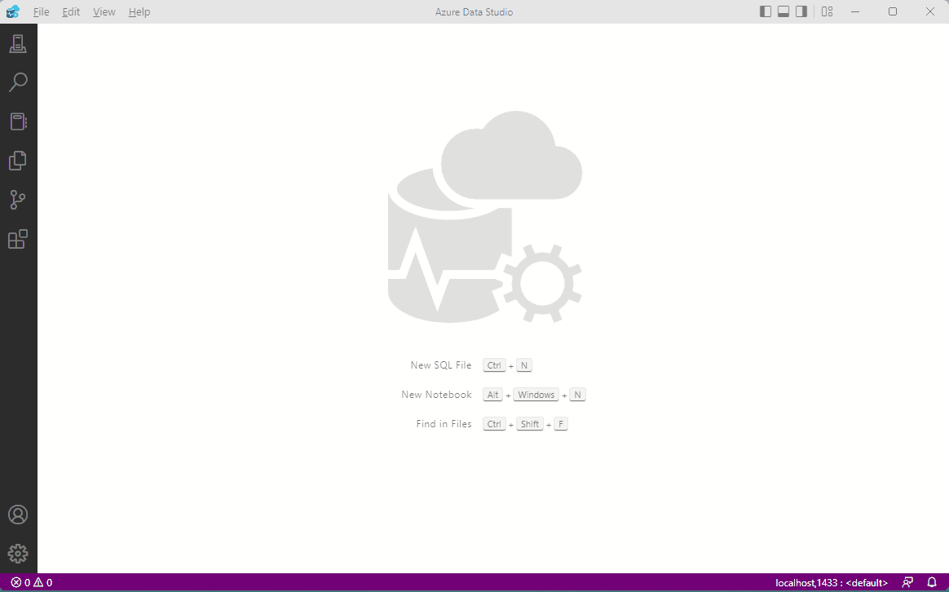This screenshot has width=949, height=592.
Task: Click the Find in Files label
Action: coord(444,424)
